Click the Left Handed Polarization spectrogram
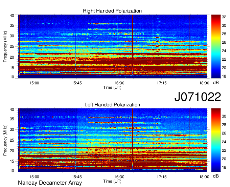 click(112, 140)
